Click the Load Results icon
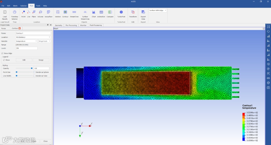Viewport: 271px width, 145px height. [x=5, y=12]
